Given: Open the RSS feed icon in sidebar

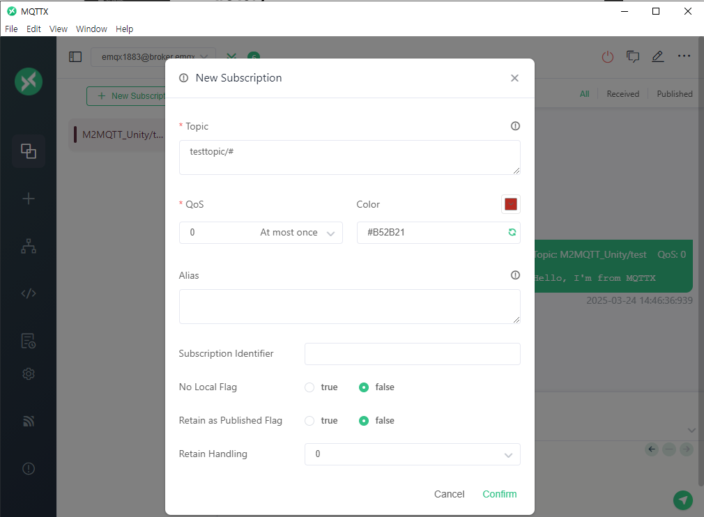Looking at the screenshot, I should tap(29, 421).
